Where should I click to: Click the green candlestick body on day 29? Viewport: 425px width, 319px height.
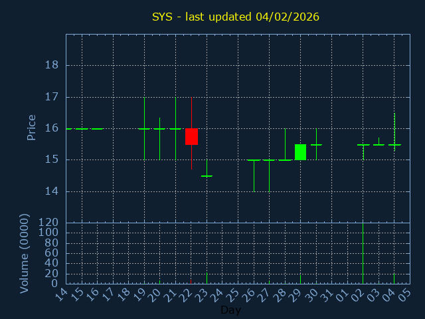coord(300,152)
